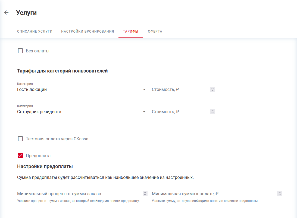The width and height of the screenshot is (297, 218).
Task: Expand the Сотрудник резидента category dropdown
Action: coord(79,112)
